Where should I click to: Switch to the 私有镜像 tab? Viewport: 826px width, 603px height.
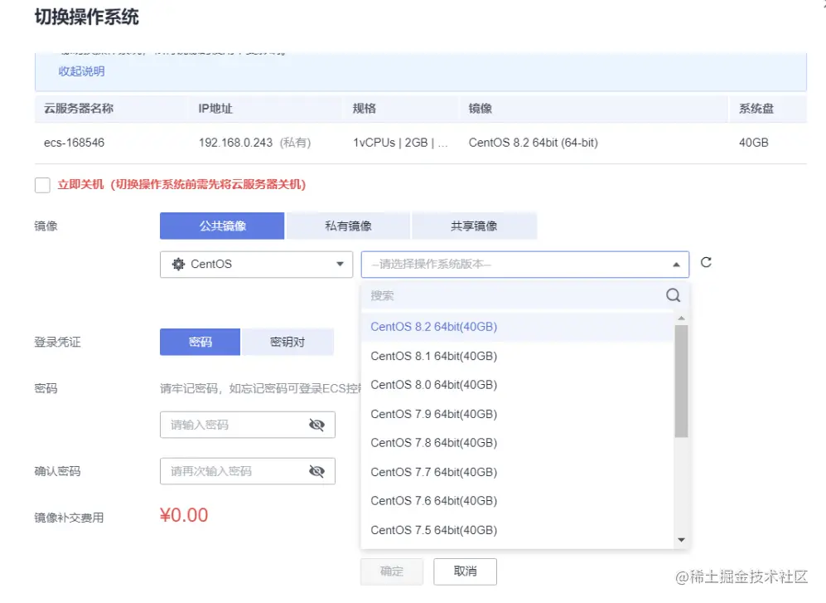click(348, 225)
